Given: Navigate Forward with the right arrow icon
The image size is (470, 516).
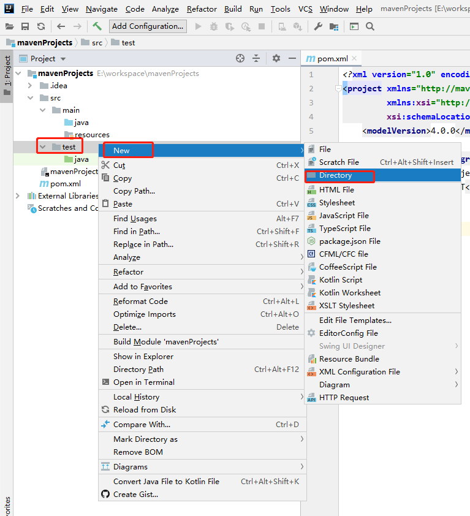Looking at the screenshot, I should pyautogui.click(x=77, y=26).
